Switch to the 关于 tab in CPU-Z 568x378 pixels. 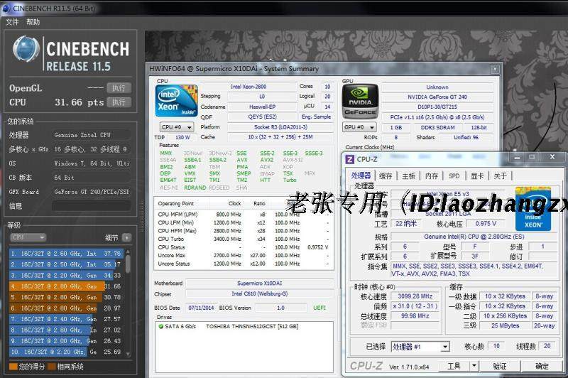point(501,175)
